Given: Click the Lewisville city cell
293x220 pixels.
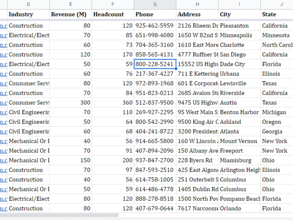Looking at the screenshot, I should tap(239, 83).
